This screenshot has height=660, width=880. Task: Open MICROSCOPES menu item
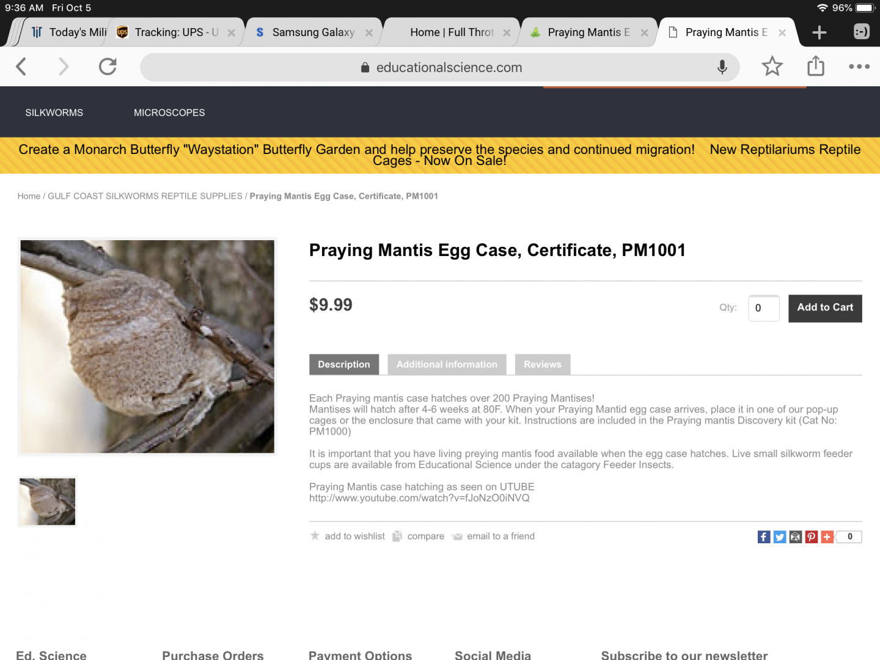tap(169, 112)
